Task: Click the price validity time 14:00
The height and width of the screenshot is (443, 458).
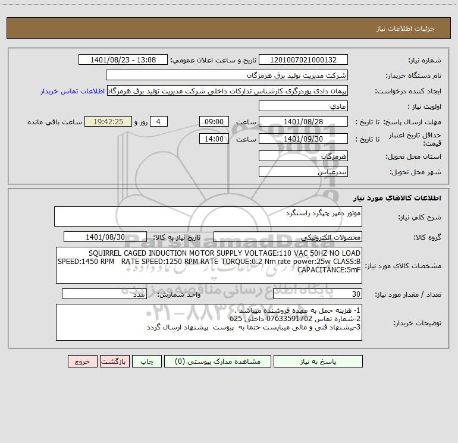Action: click(x=214, y=139)
